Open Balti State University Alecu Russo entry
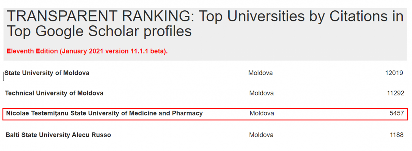 [x=58, y=135]
